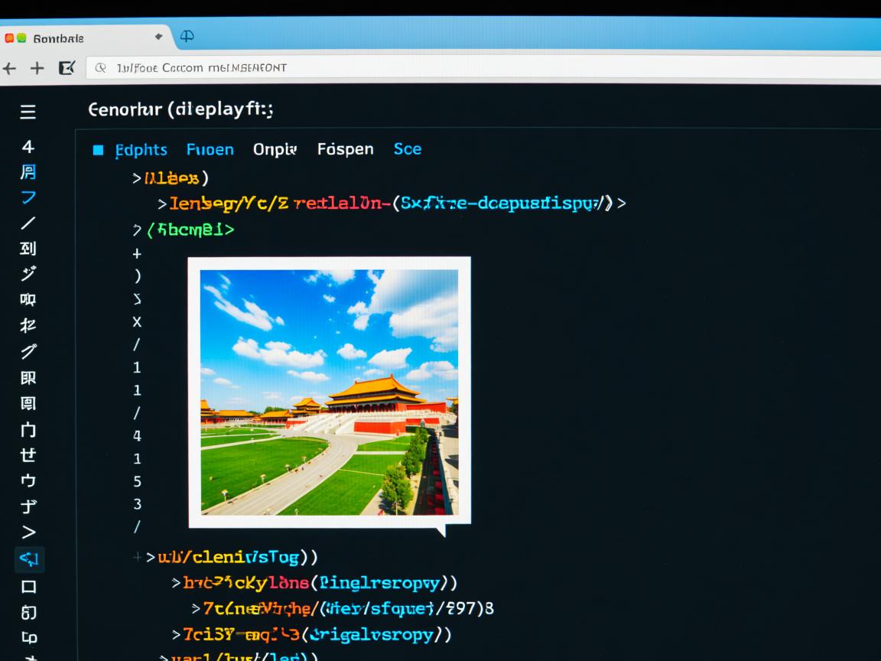The image size is (881, 661).
Task: Switch to the Fospen tab
Action: coord(345,149)
